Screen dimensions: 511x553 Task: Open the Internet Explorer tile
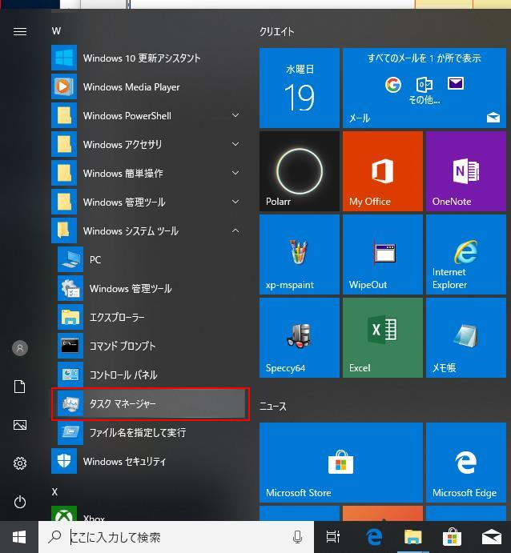tap(465, 254)
